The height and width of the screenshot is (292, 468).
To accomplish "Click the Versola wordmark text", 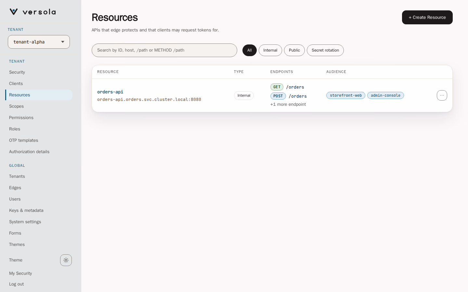I will [39, 12].
